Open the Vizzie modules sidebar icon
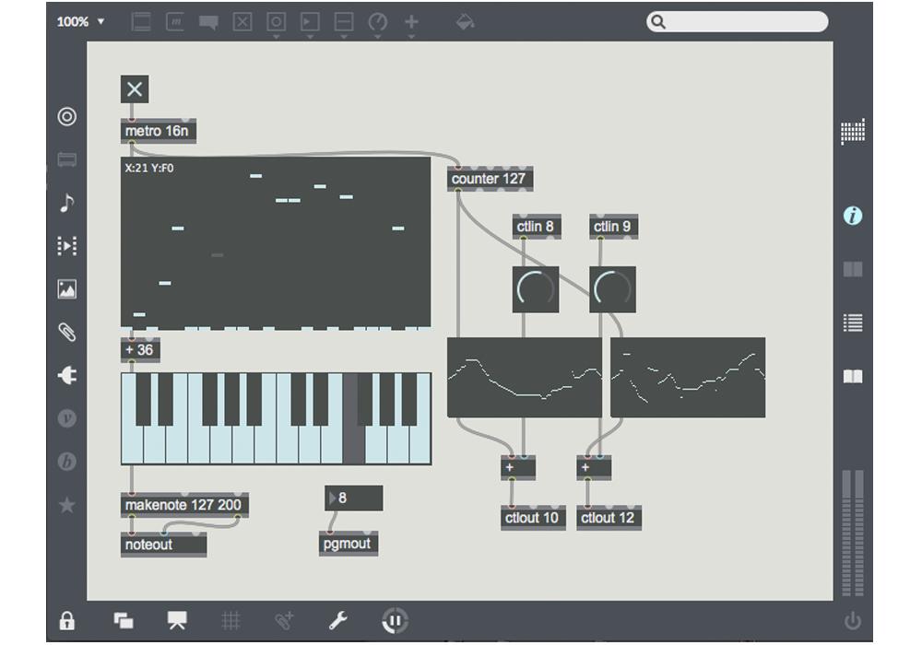Viewport: 922px width, 645px height. 67,418
